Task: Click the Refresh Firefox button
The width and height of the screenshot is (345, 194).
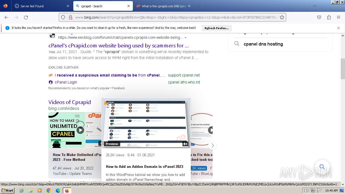Action: click(216, 28)
